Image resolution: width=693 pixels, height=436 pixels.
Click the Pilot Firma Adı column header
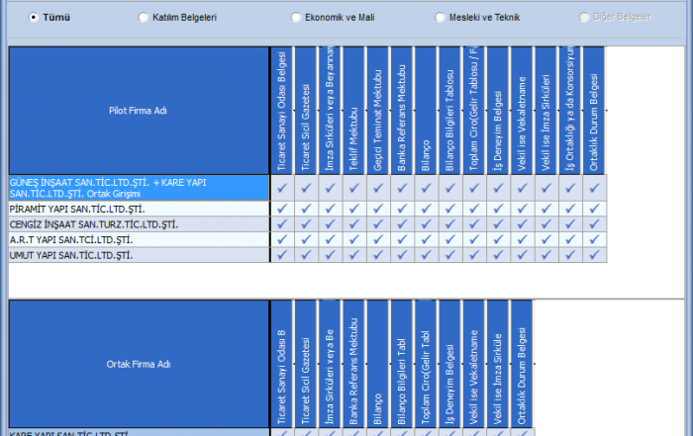(138, 111)
